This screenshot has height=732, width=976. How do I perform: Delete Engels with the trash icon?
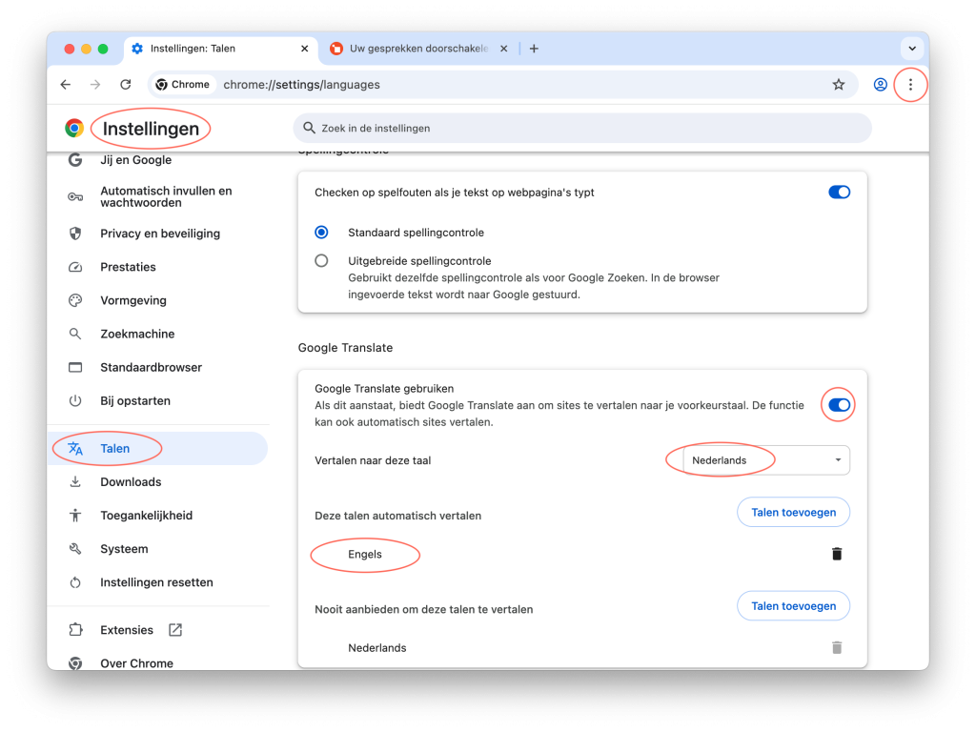pyautogui.click(x=837, y=554)
